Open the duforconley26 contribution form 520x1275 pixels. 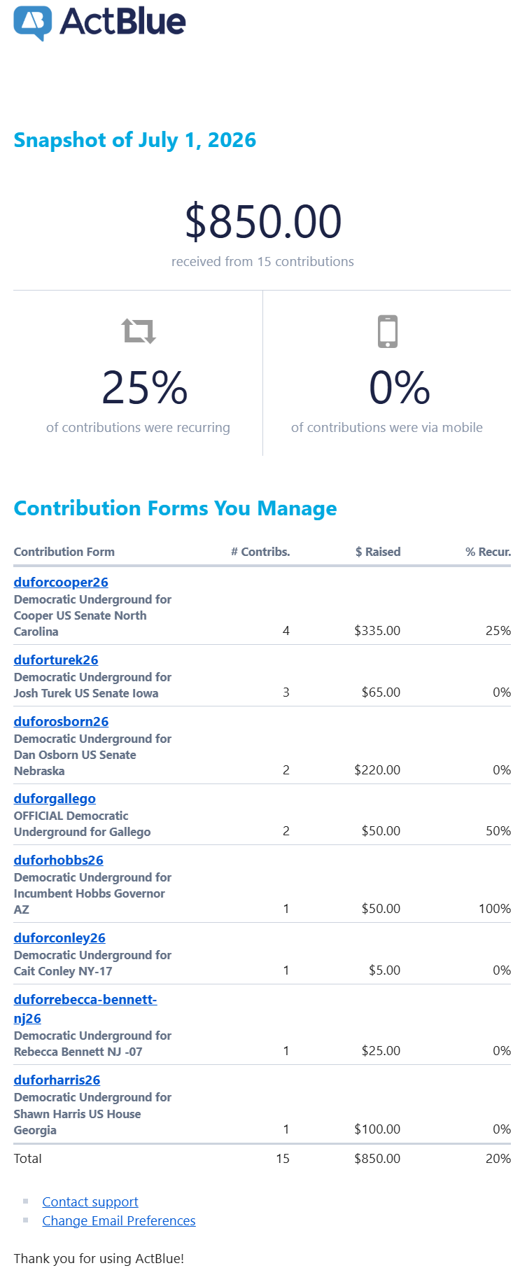click(x=59, y=938)
